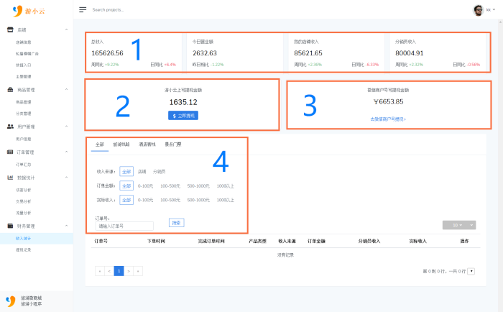Image resolution: width=503 pixels, height=312 pixels.
Task: Switch to the 旅游线路 tab
Action: point(121,144)
